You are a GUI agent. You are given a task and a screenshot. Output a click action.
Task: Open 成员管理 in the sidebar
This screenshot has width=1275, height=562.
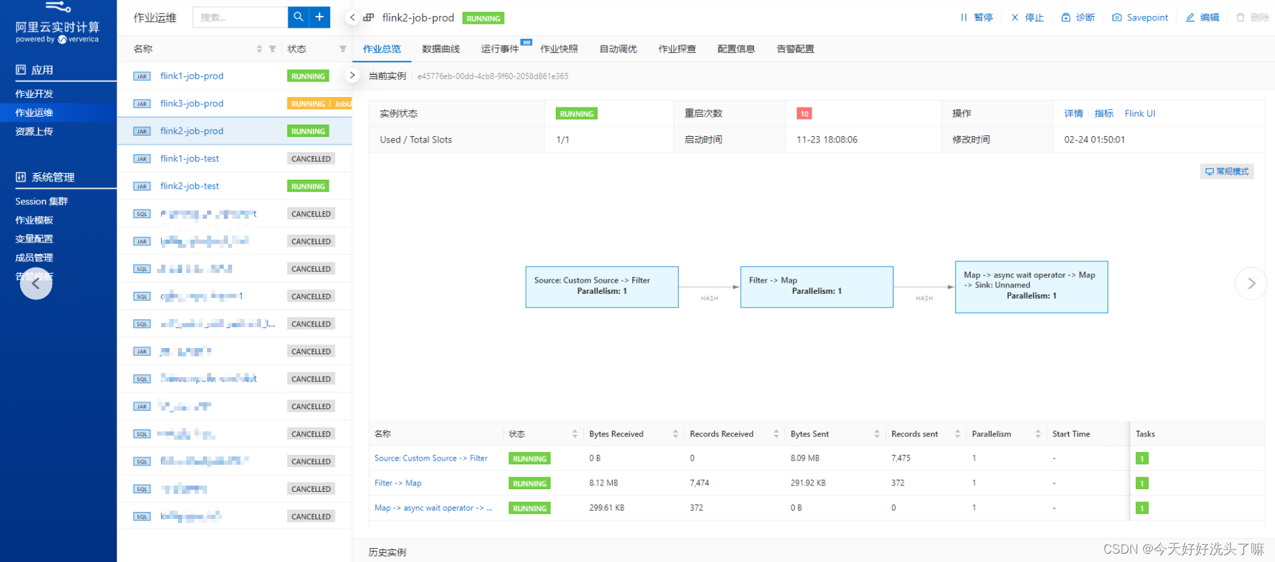click(x=34, y=258)
